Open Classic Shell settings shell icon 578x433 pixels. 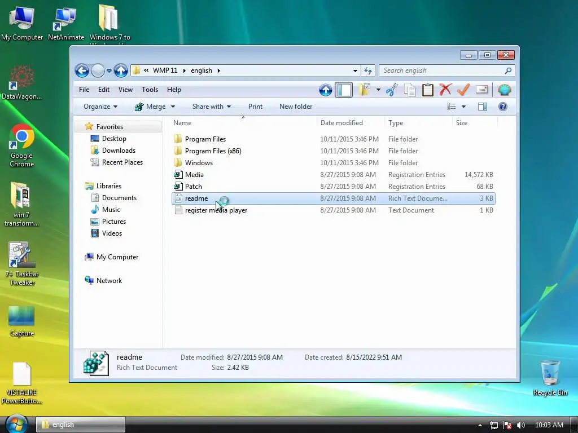tap(504, 90)
